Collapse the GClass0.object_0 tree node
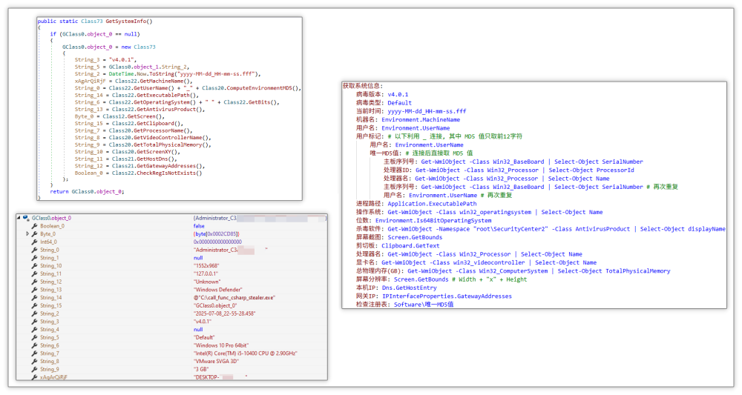742x395 pixels. [x=19, y=218]
